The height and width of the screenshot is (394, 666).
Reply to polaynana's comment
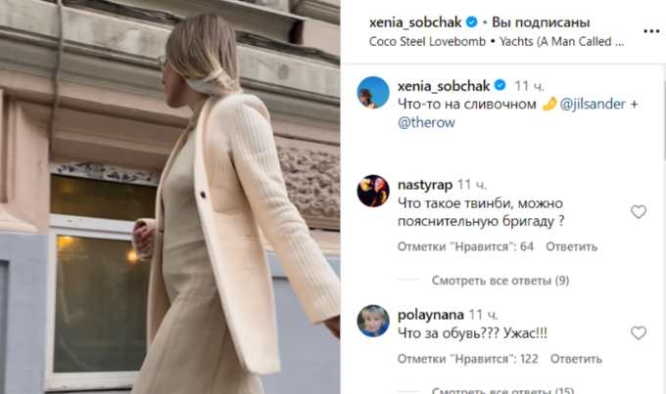click(576, 359)
